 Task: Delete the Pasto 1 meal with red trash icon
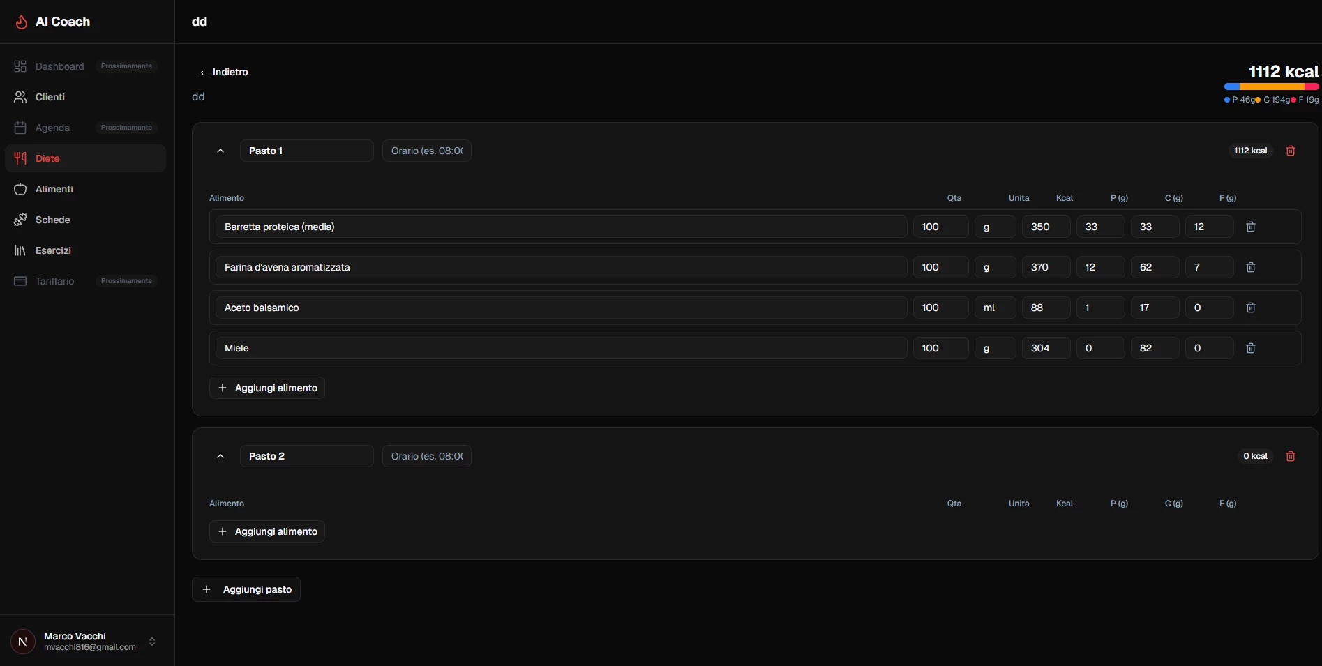(1290, 151)
